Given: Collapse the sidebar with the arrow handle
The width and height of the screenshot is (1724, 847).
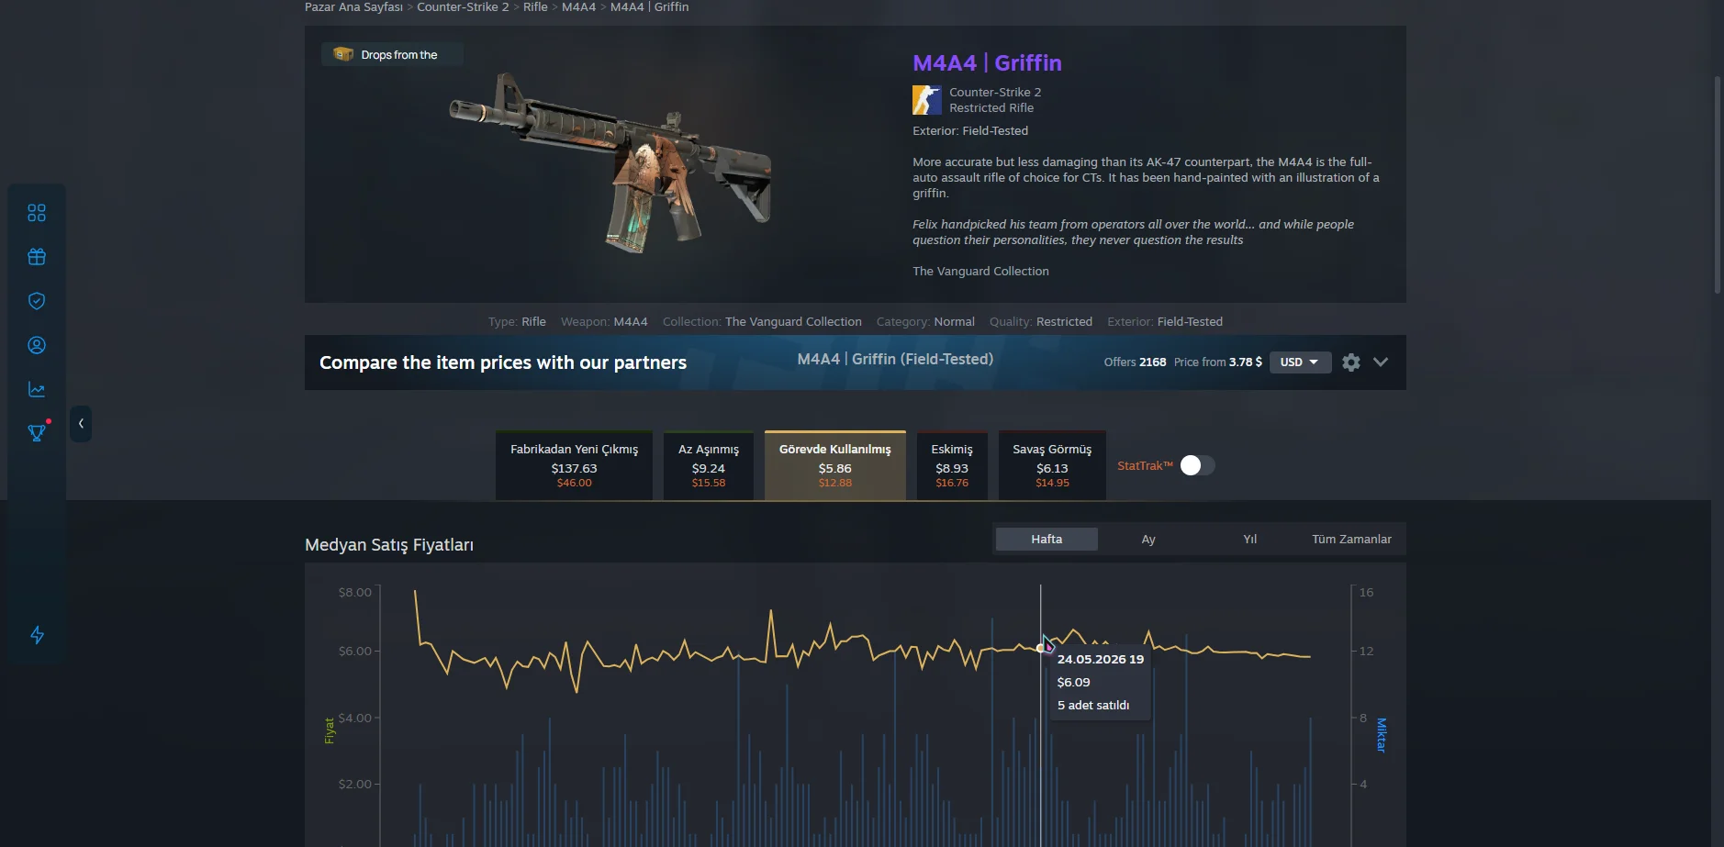Looking at the screenshot, I should (x=81, y=424).
